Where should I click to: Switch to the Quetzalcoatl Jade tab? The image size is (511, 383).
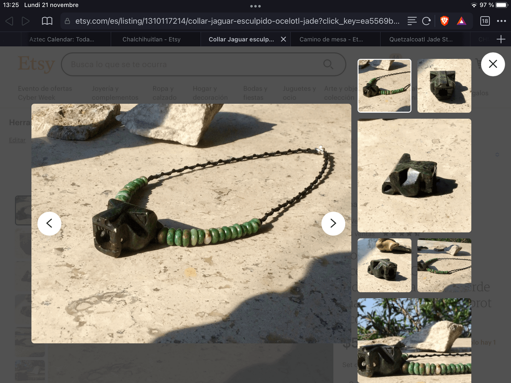pyautogui.click(x=421, y=39)
